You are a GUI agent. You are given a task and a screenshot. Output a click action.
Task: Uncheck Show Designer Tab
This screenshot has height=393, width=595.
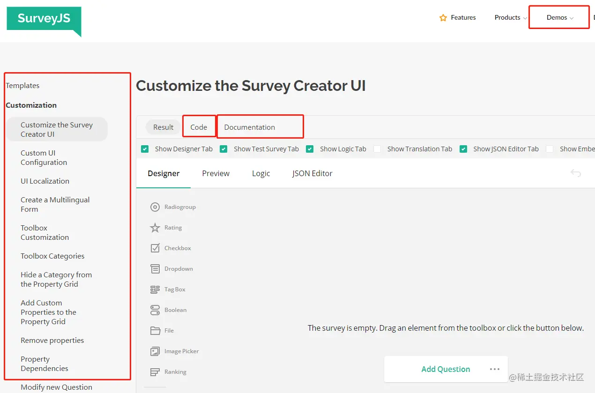click(145, 149)
